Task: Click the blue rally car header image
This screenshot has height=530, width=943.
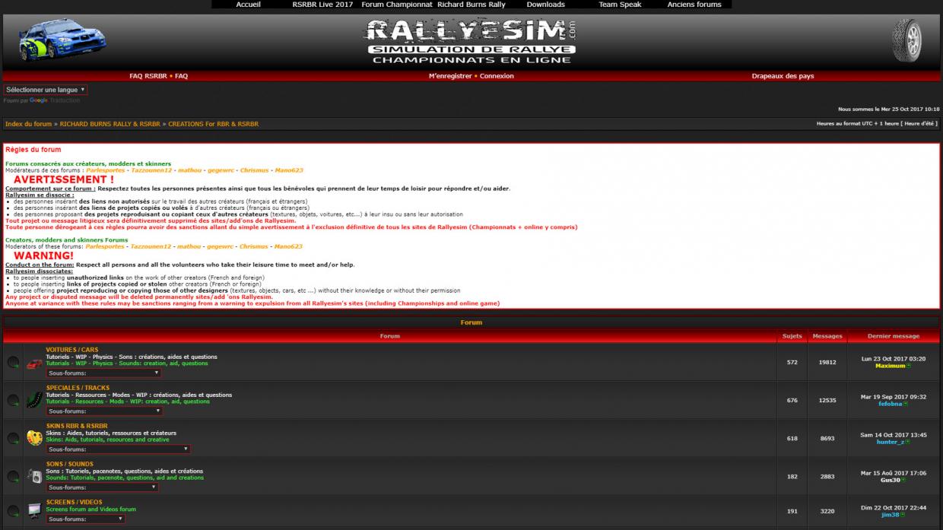Action: pos(62,41)
